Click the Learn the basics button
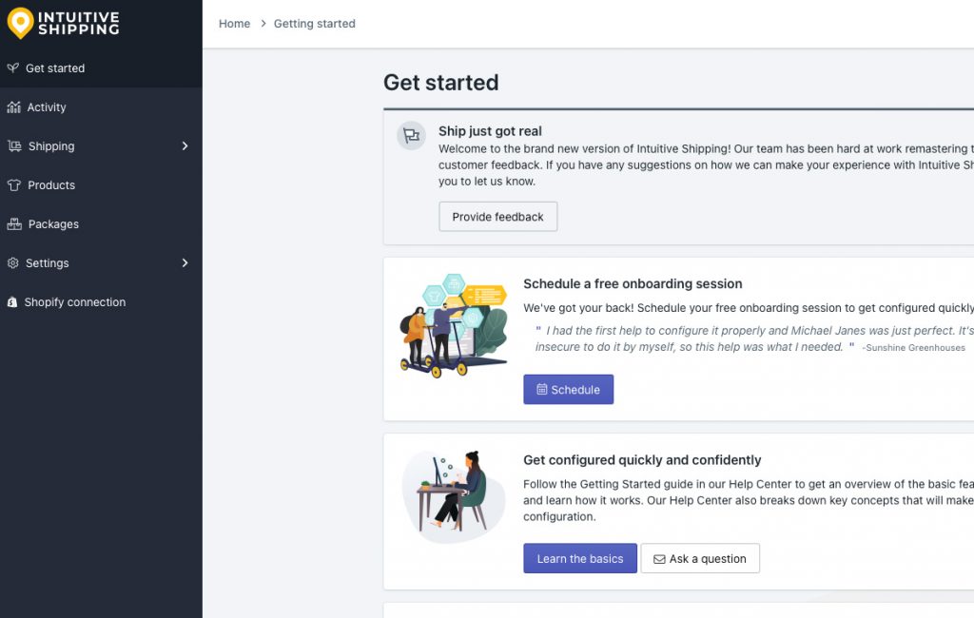The height and width of the screenshot is (618, 974). [x=580, y=558]
